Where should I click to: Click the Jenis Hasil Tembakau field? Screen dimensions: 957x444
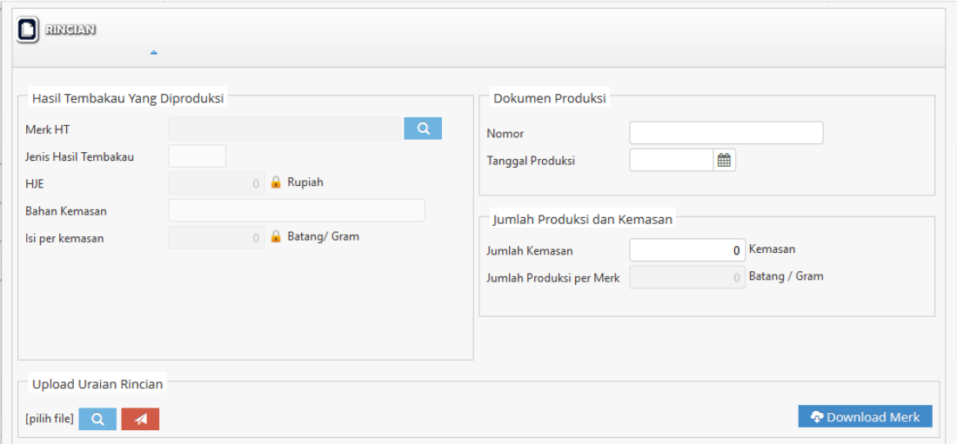click(x=197, y=156)
